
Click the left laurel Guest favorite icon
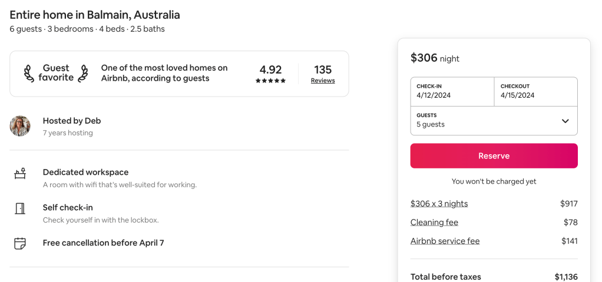[x=29, y=73]
